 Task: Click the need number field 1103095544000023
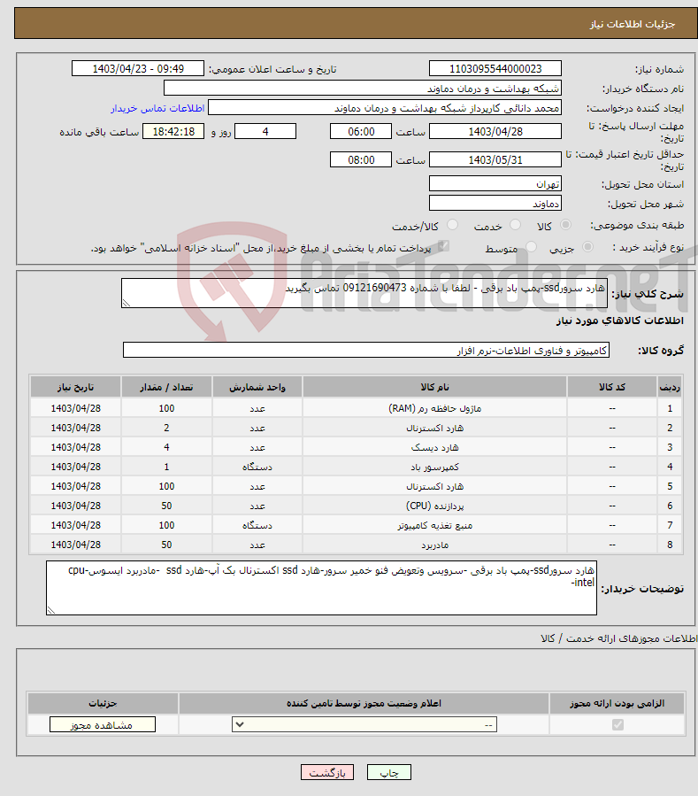[x=495, y=68]
